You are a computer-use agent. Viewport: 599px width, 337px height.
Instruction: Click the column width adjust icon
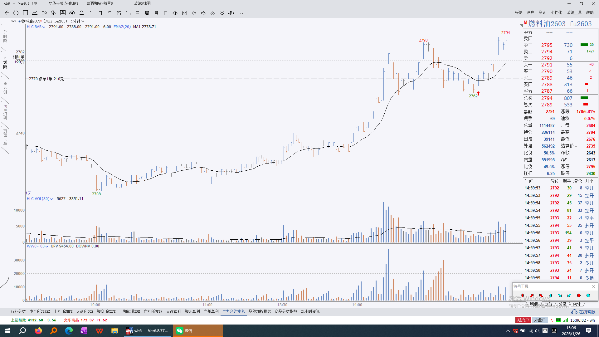[x=231, y=13]
